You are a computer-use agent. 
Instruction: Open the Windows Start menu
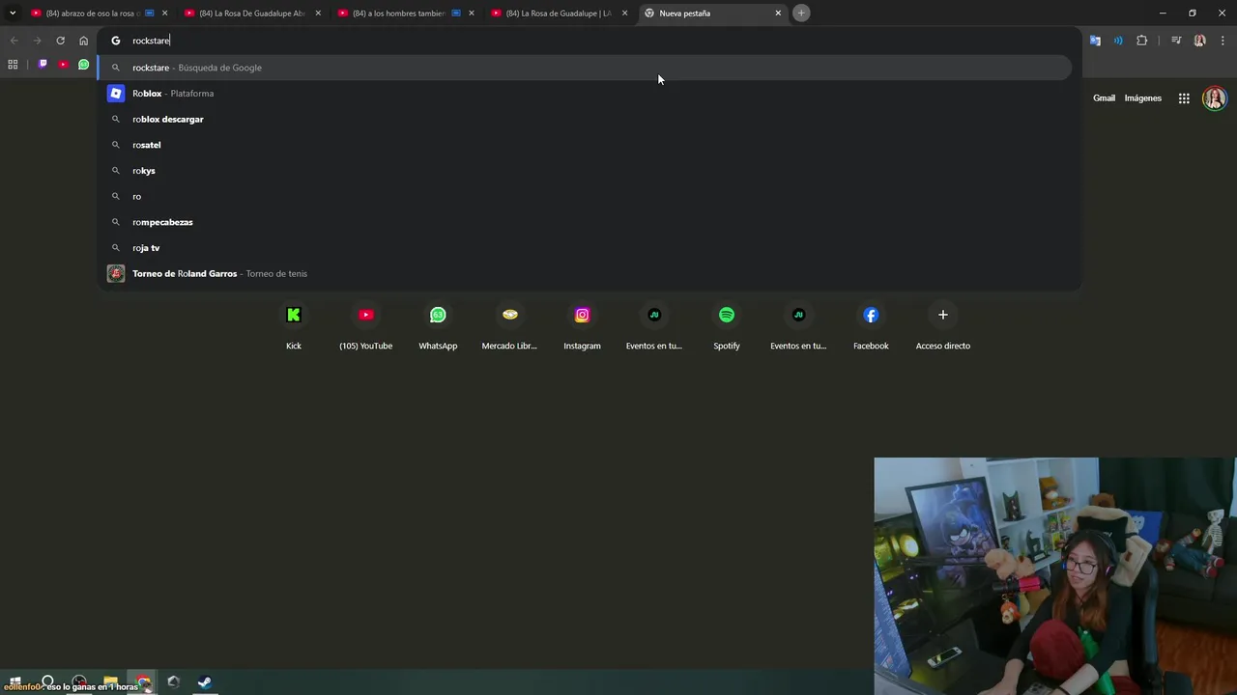[15, 682]
